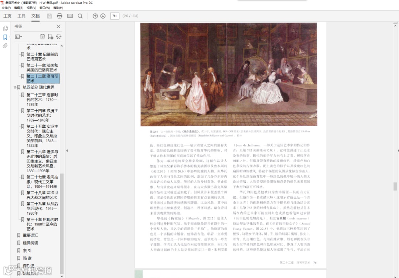Open 帮助(H) menu
This screenshot has height=278, width=399.
click(58, 8)
